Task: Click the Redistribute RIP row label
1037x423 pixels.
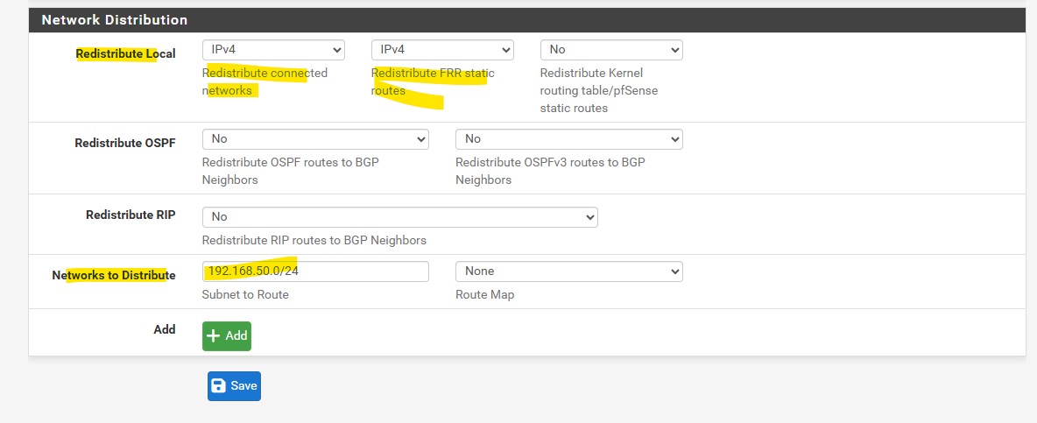Action: click(131, 215)
